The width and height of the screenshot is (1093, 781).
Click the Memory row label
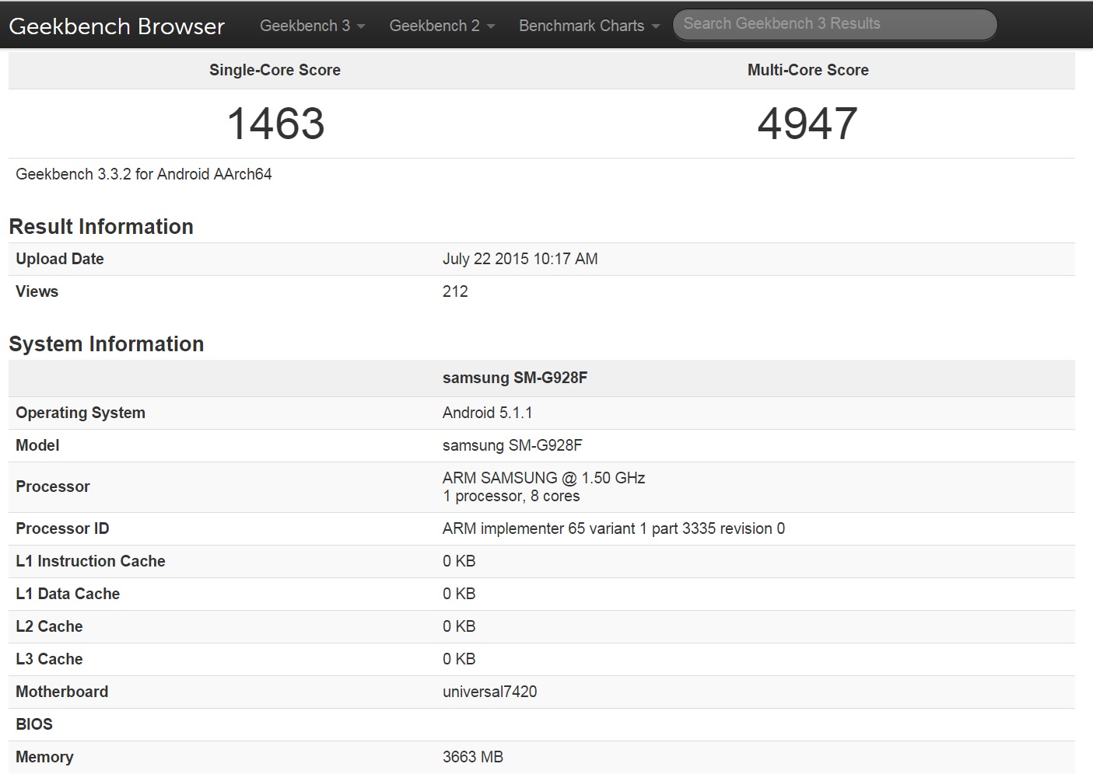[44, 757]
